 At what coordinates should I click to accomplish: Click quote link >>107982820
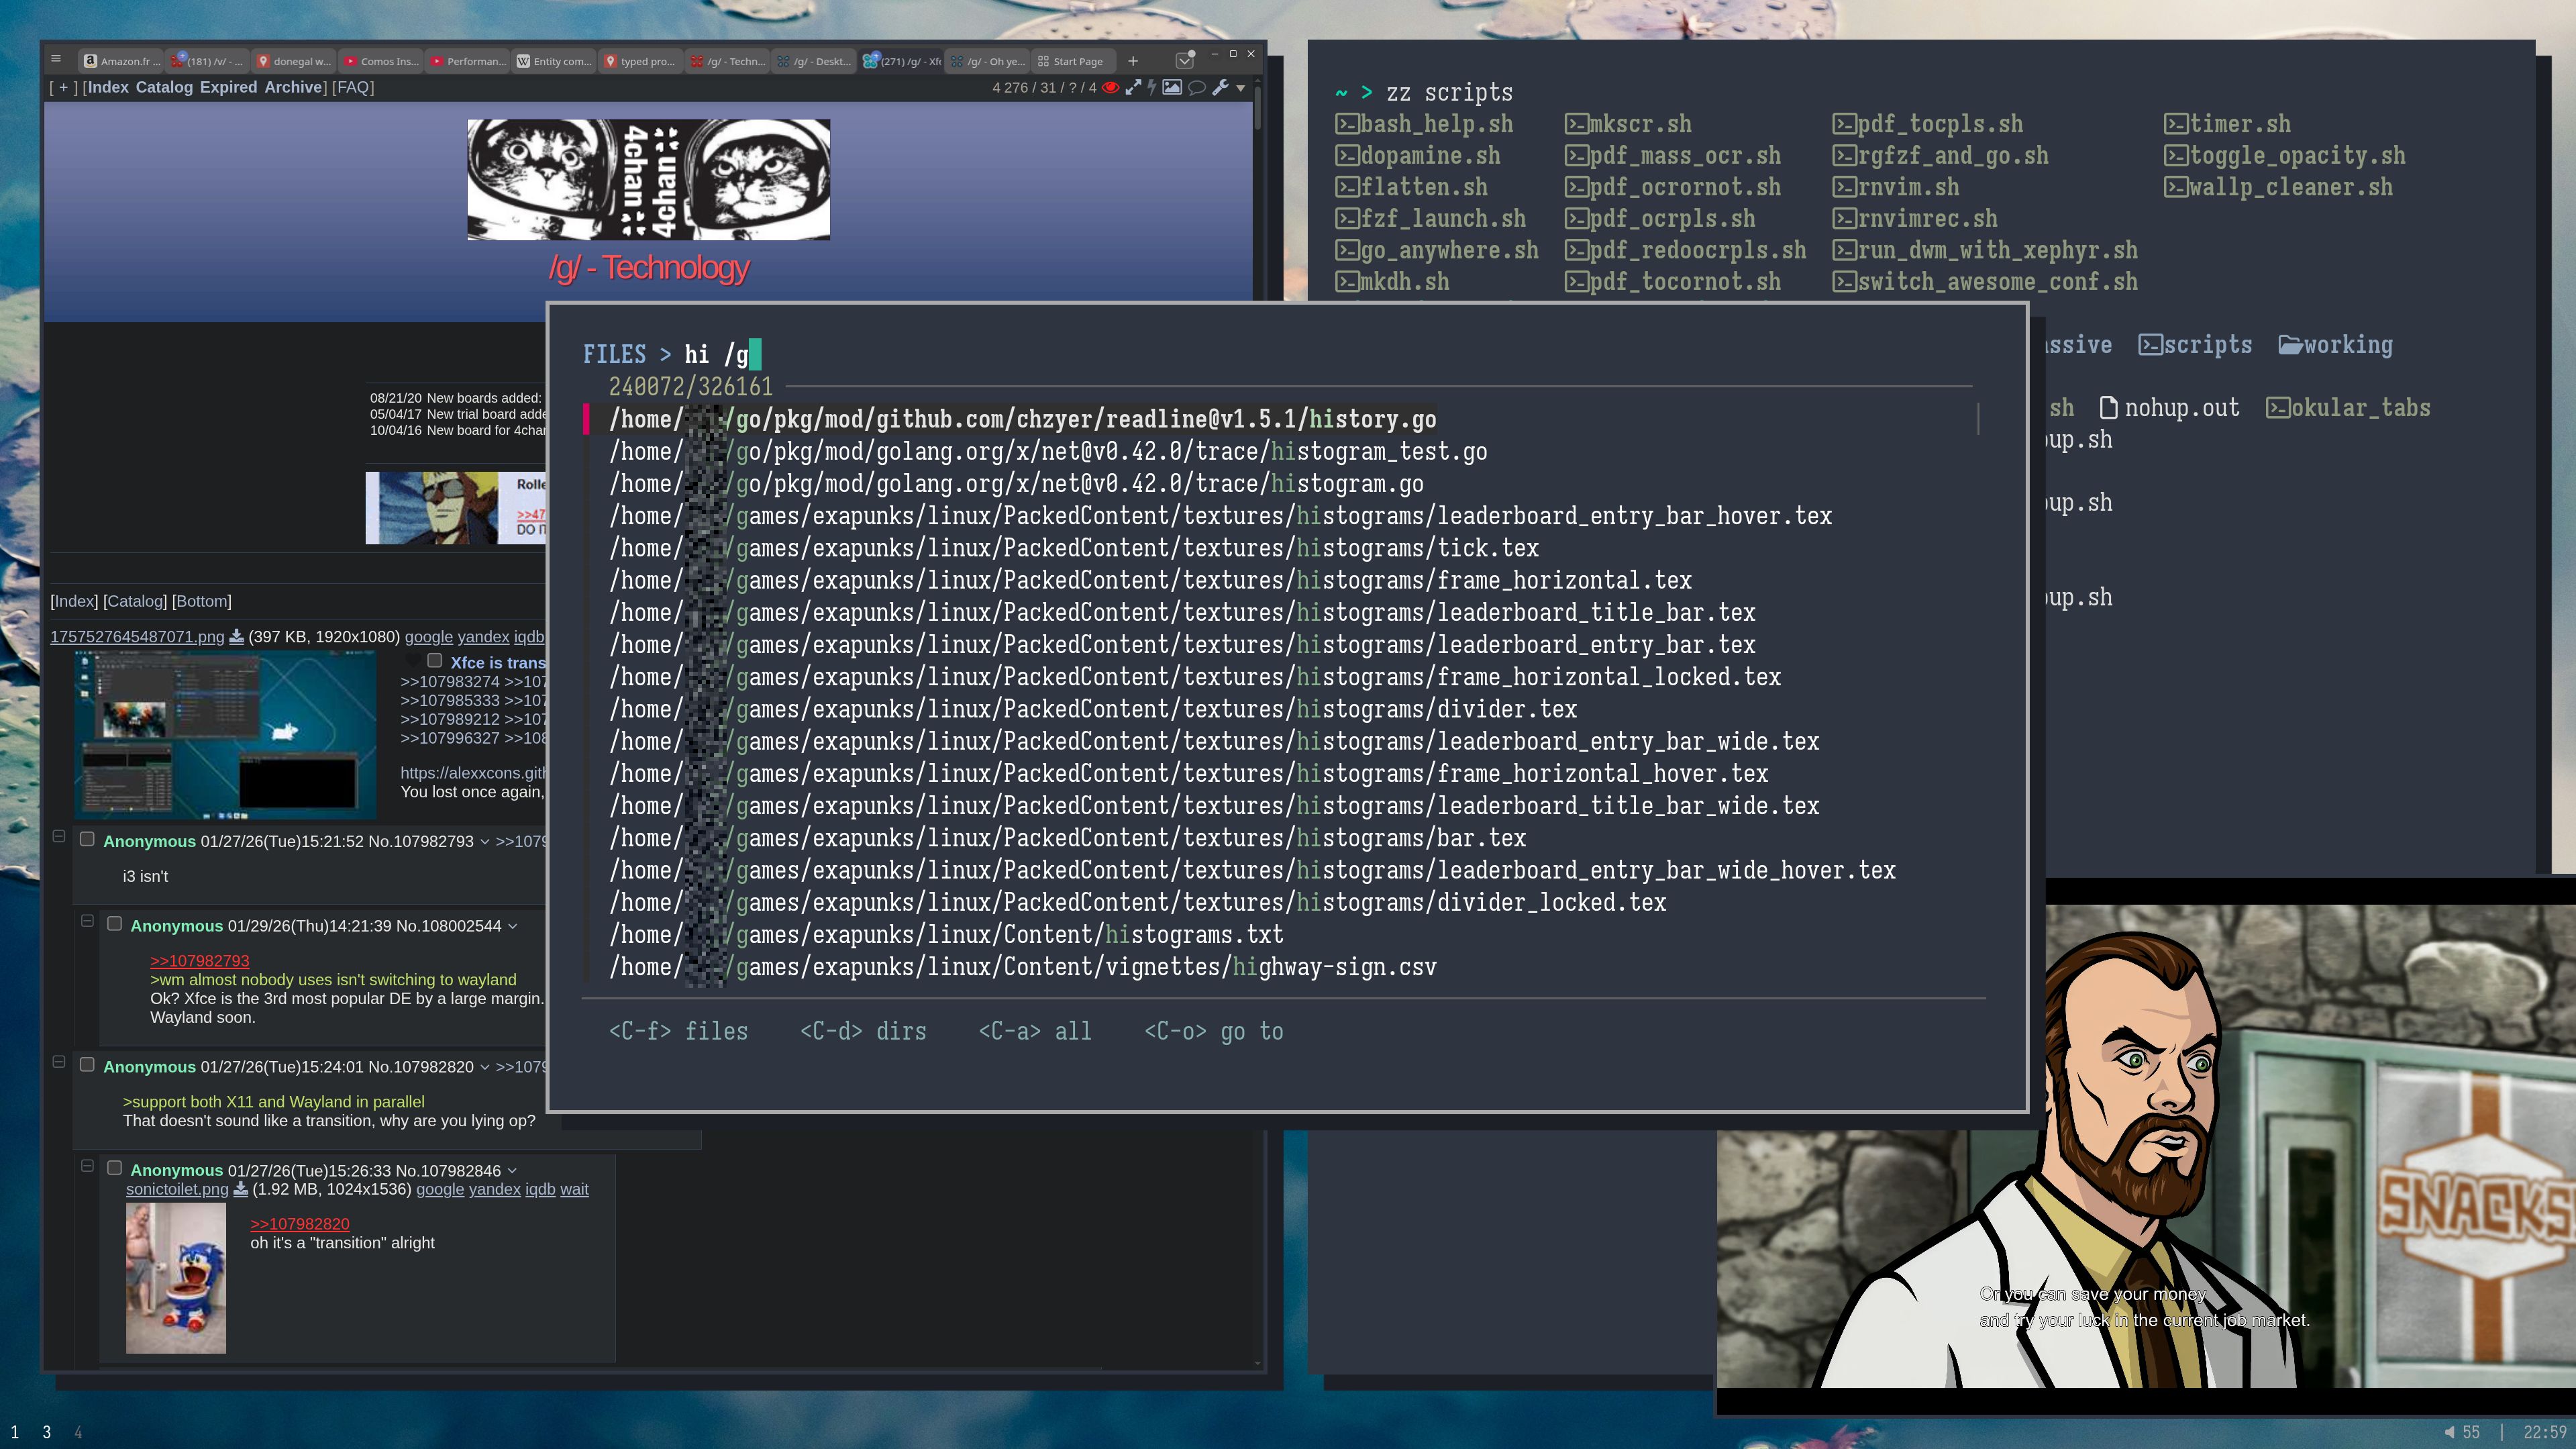[299, 1223]
